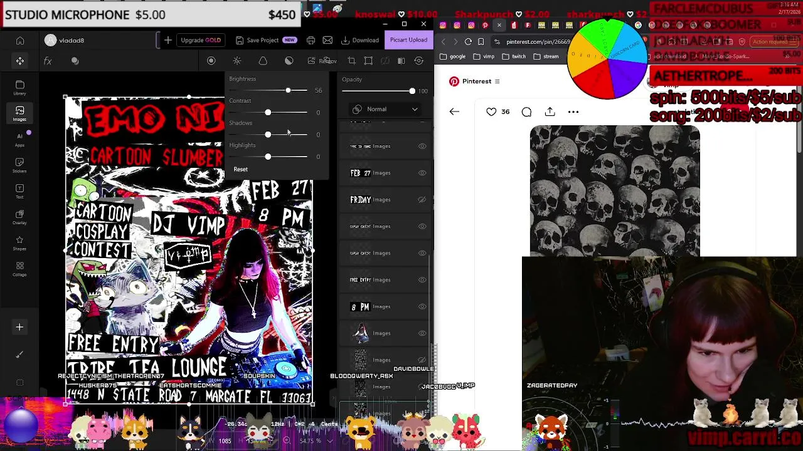This screenshot has height=451, width=803.
Task: Reset the image adjustments
Action: (240, 169)
